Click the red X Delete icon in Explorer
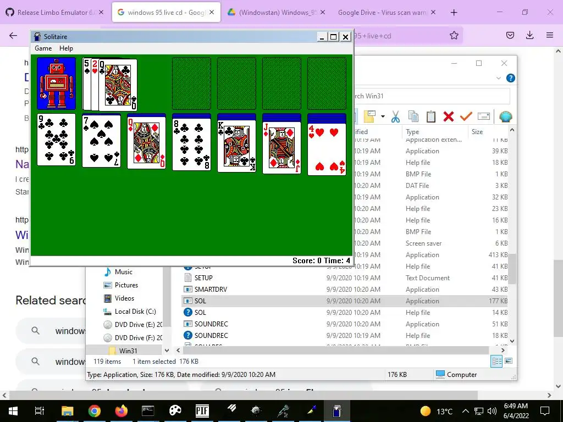This screenshot has width=563, height=422. click(x=449, y=116)
